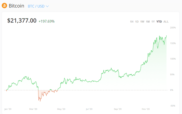Select the 1H time range
182x114 pixels.
132,22
